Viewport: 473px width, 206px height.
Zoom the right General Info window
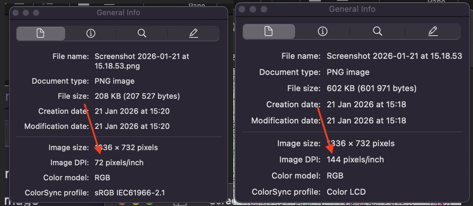(x=264, y=9)
